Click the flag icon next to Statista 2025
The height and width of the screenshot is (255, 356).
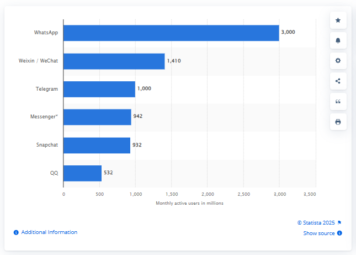click(339, 222)
